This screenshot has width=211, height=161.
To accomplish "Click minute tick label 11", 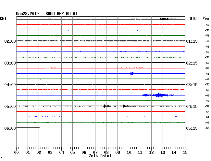I will coord(140,153).
